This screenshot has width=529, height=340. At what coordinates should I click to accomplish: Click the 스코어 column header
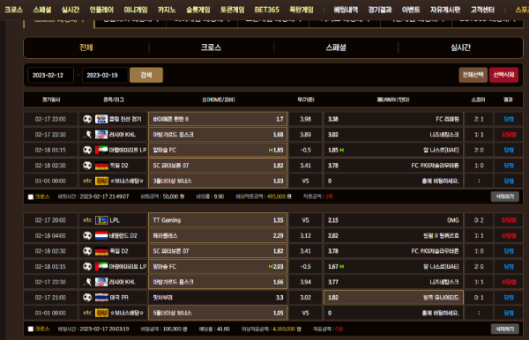pos(479,100)
